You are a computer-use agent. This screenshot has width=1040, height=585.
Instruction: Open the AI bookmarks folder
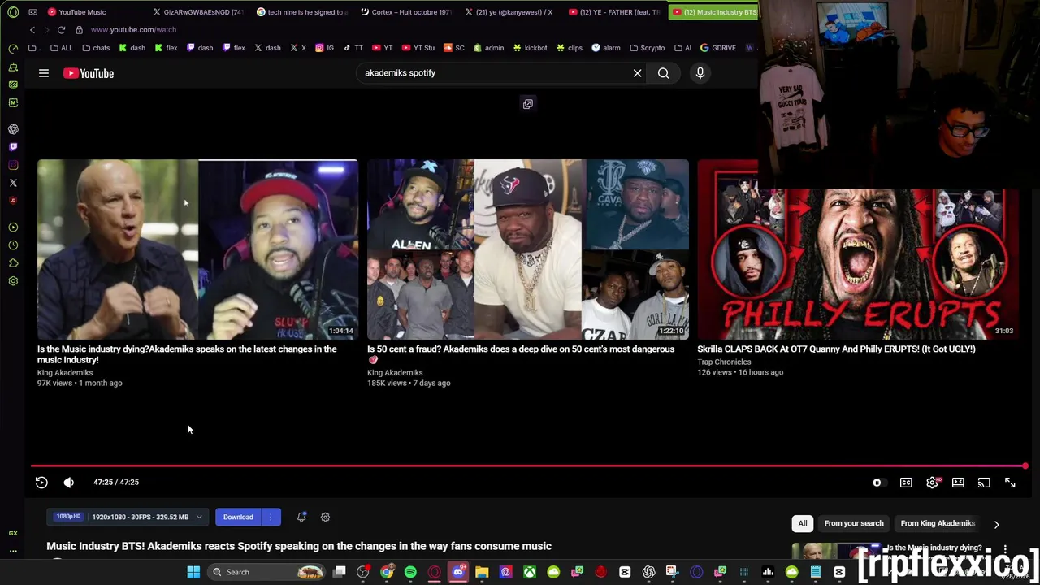pos(682,48)
